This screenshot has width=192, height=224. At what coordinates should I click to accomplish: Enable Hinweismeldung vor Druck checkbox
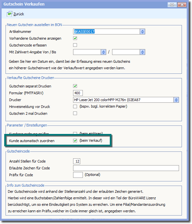point(75,106)
